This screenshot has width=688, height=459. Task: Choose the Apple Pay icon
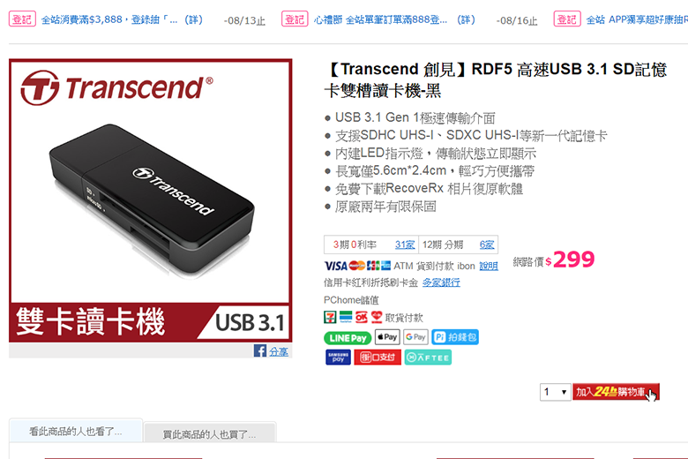click(387, 337)
